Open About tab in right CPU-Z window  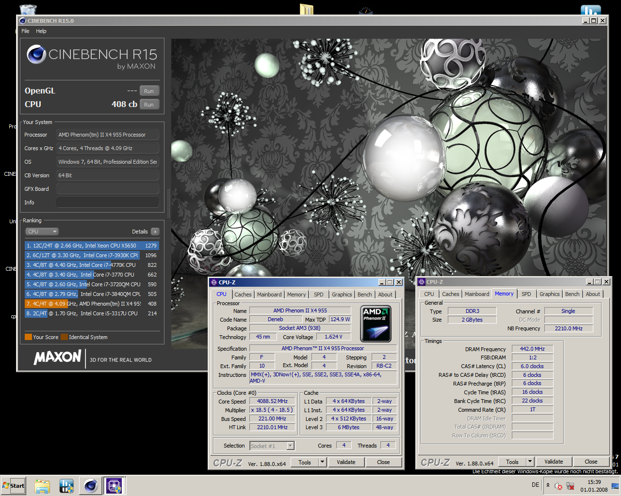point(593,294)
